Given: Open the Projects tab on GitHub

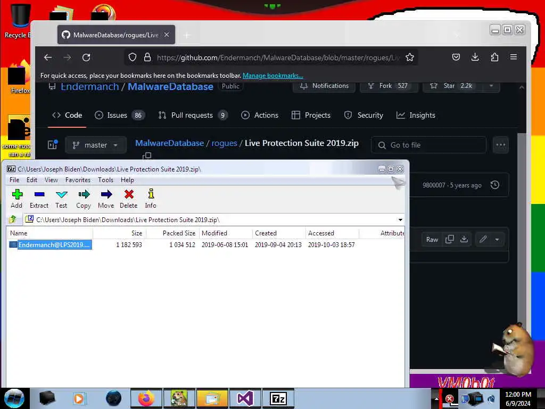Looking at the screenshot, I should click(x=311, y=115).
